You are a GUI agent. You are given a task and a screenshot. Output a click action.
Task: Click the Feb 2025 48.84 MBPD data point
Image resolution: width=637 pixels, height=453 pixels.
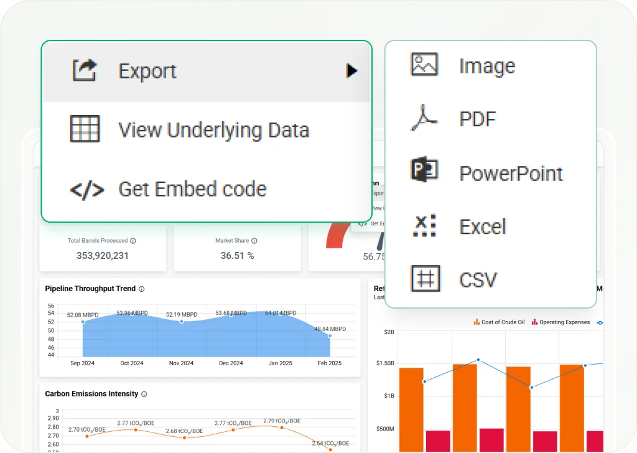pos(329,336)
